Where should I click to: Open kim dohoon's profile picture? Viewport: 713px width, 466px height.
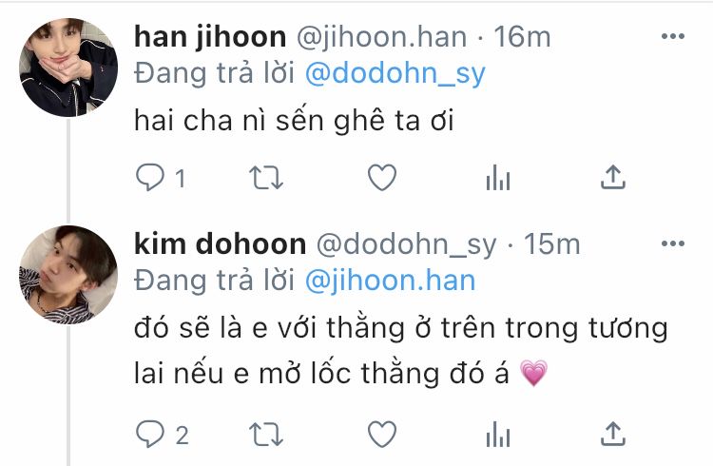point(68,275)
